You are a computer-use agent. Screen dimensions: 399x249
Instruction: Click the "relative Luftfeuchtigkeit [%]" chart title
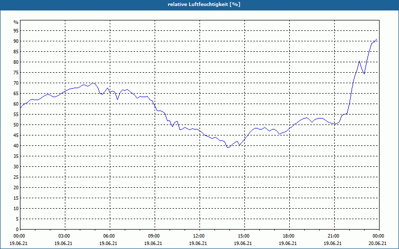pos(204,4)
